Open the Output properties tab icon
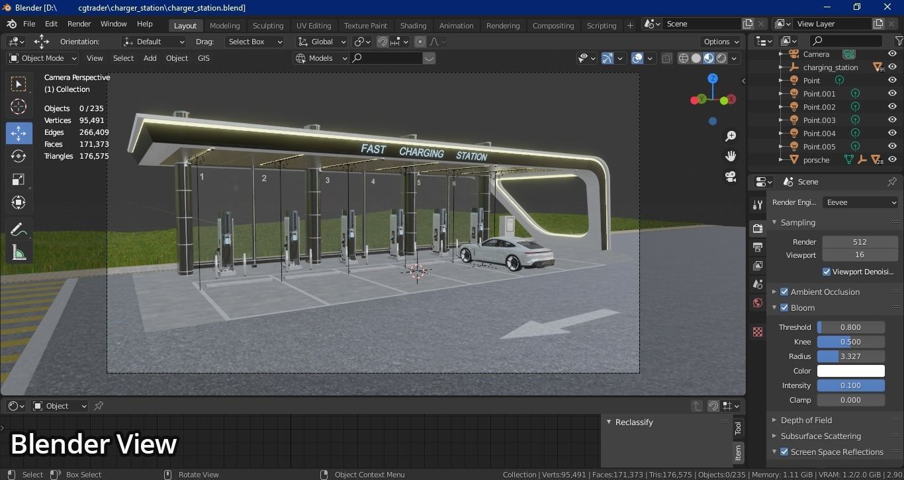 758,247
